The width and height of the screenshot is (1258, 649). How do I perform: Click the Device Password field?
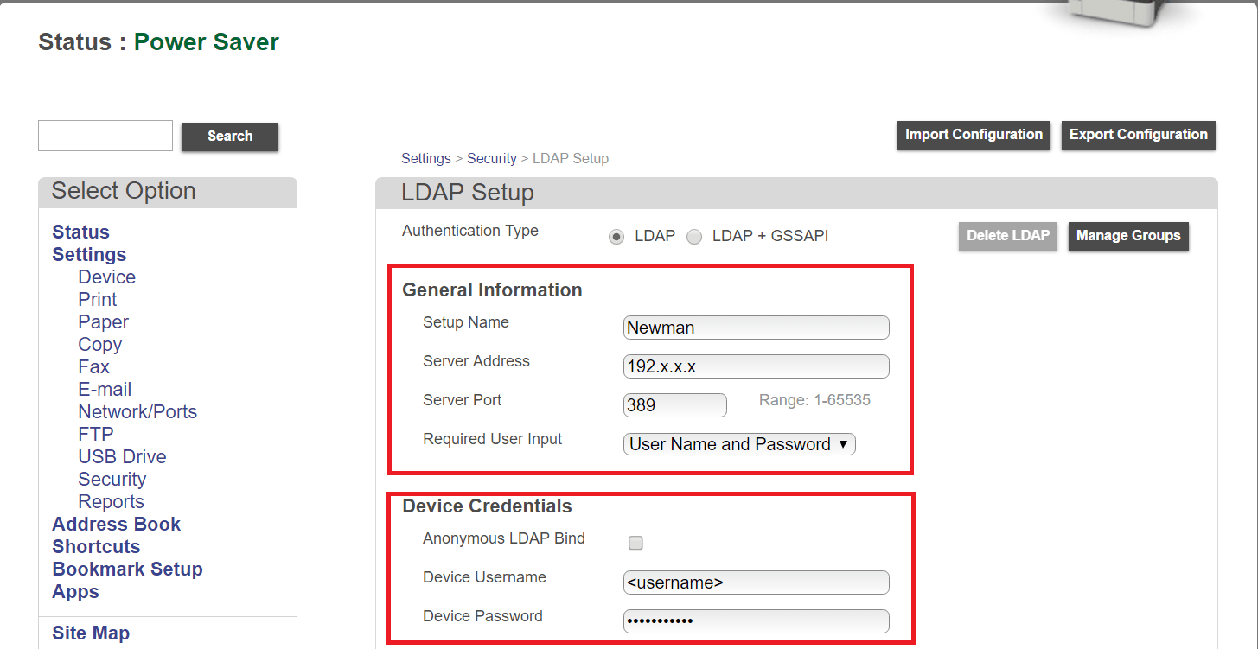click(756, 620)
